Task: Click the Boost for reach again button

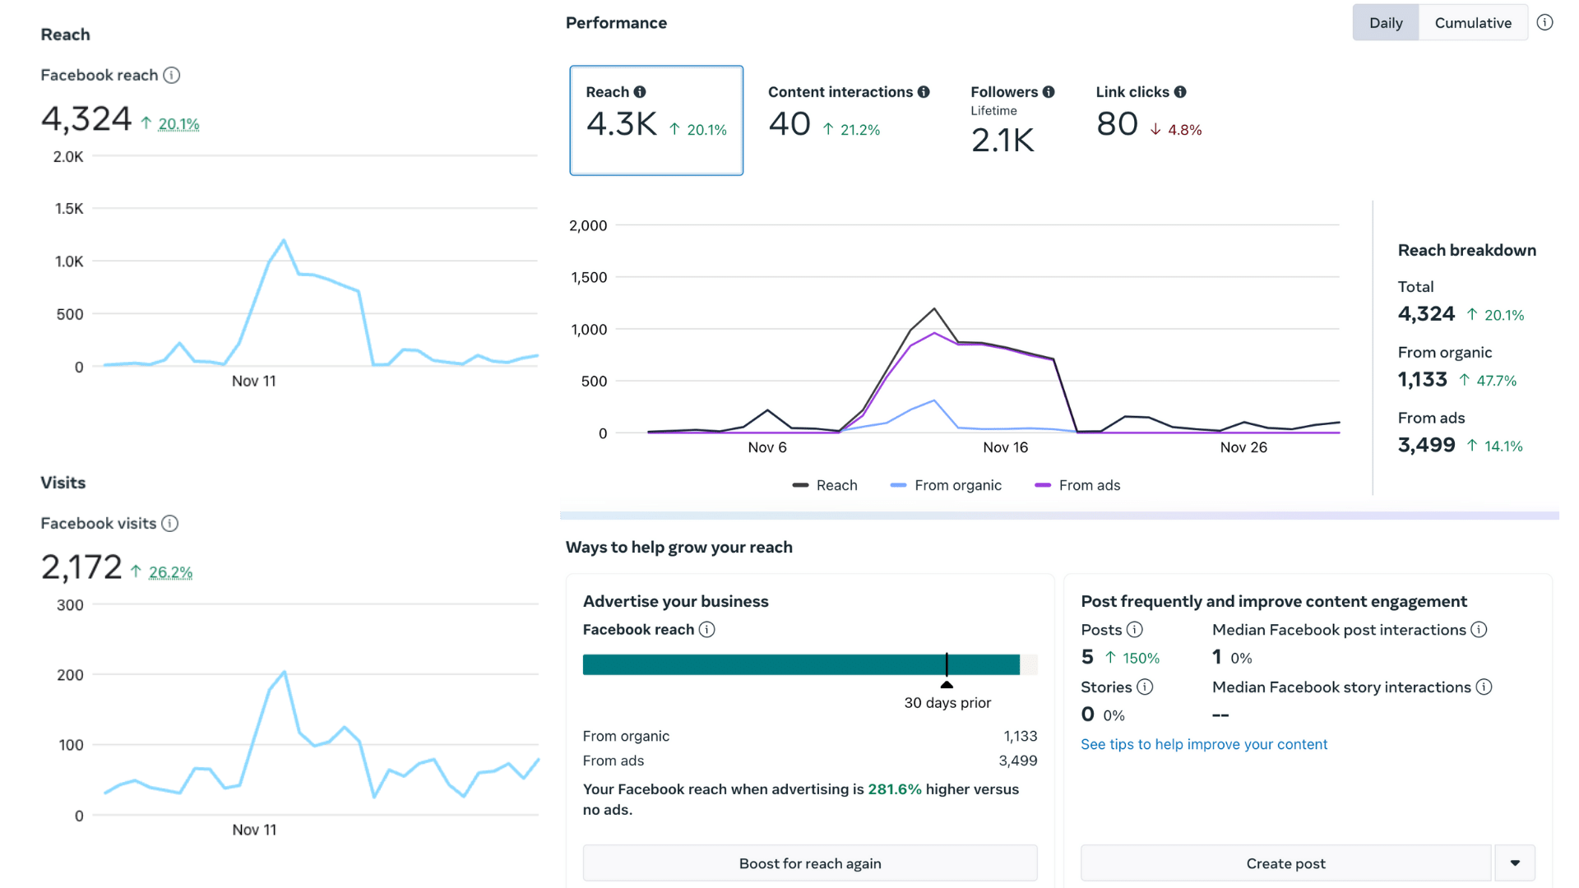Action: coord(809,863)
